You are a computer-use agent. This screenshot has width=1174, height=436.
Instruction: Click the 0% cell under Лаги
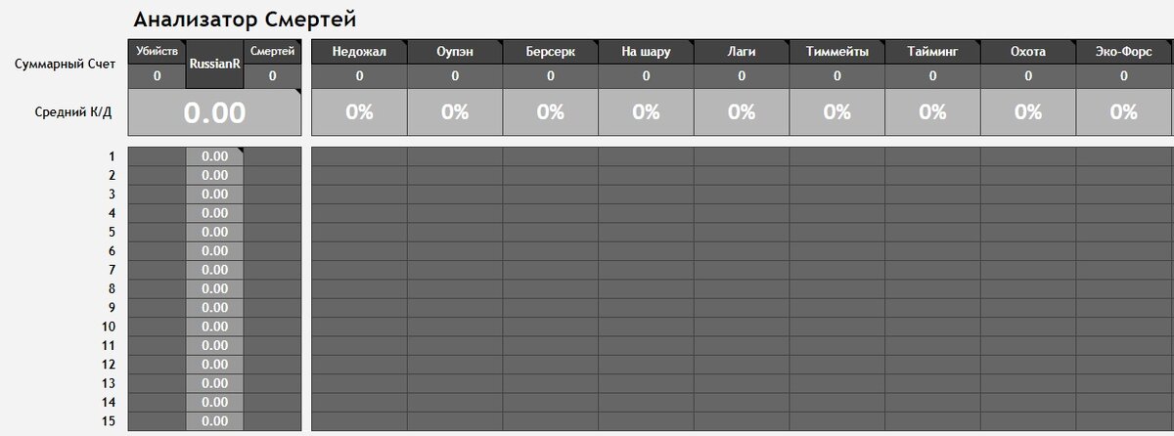tap(742, 112)
